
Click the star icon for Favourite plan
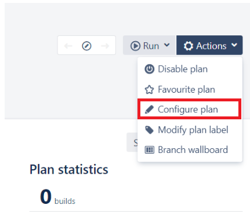(x=149, y=90)
